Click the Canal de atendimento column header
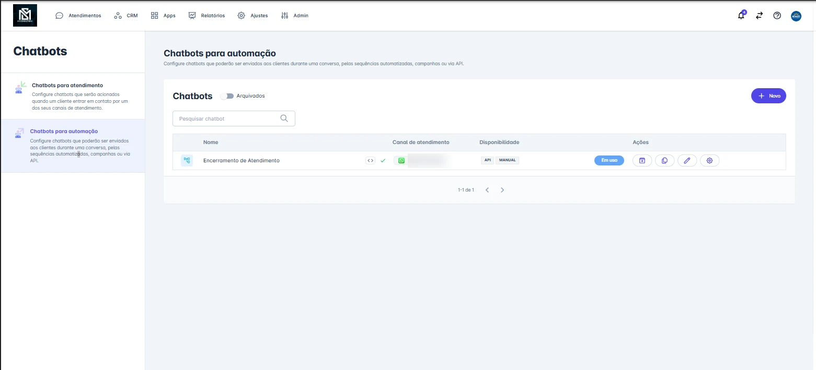This screenshot has width=816, height=370. click(421, 142)
